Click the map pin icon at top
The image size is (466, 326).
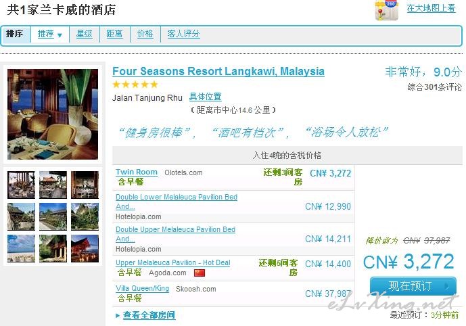[x=386, y=10]
